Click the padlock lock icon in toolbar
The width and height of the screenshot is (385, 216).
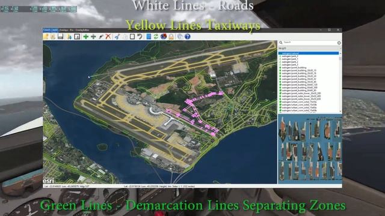click(171, 37)
